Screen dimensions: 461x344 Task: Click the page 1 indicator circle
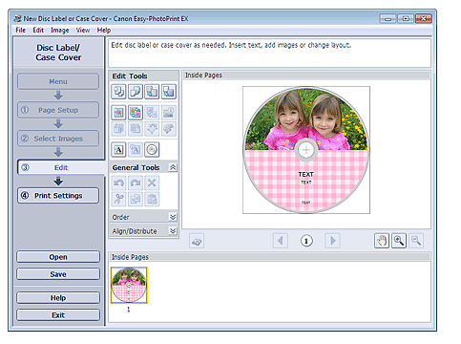[x=306, y=241]
